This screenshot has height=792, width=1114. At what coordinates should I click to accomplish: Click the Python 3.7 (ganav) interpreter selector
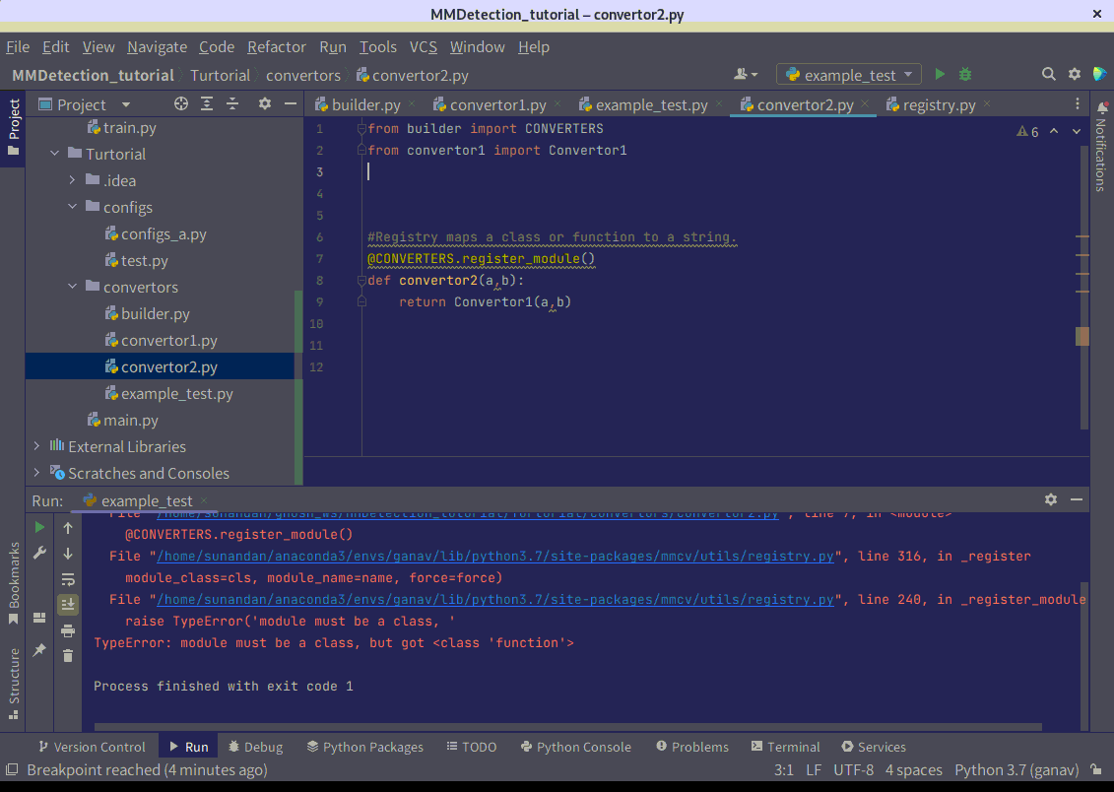tap(1016, 769)
